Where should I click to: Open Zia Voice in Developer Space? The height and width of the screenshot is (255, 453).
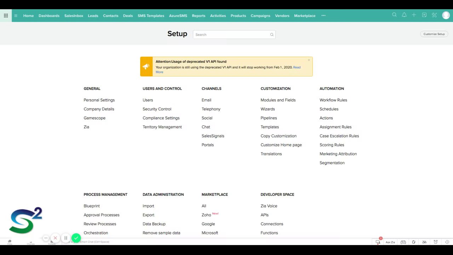pyautogui.click(x=269, y=206)
